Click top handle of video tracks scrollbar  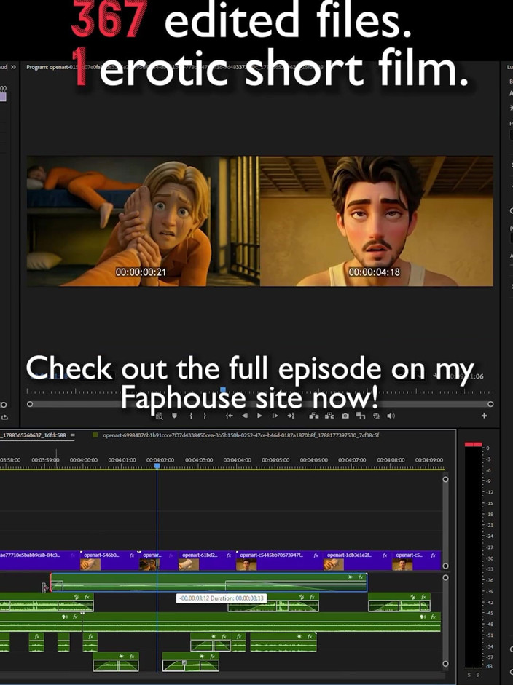click(x=446, y=479)
